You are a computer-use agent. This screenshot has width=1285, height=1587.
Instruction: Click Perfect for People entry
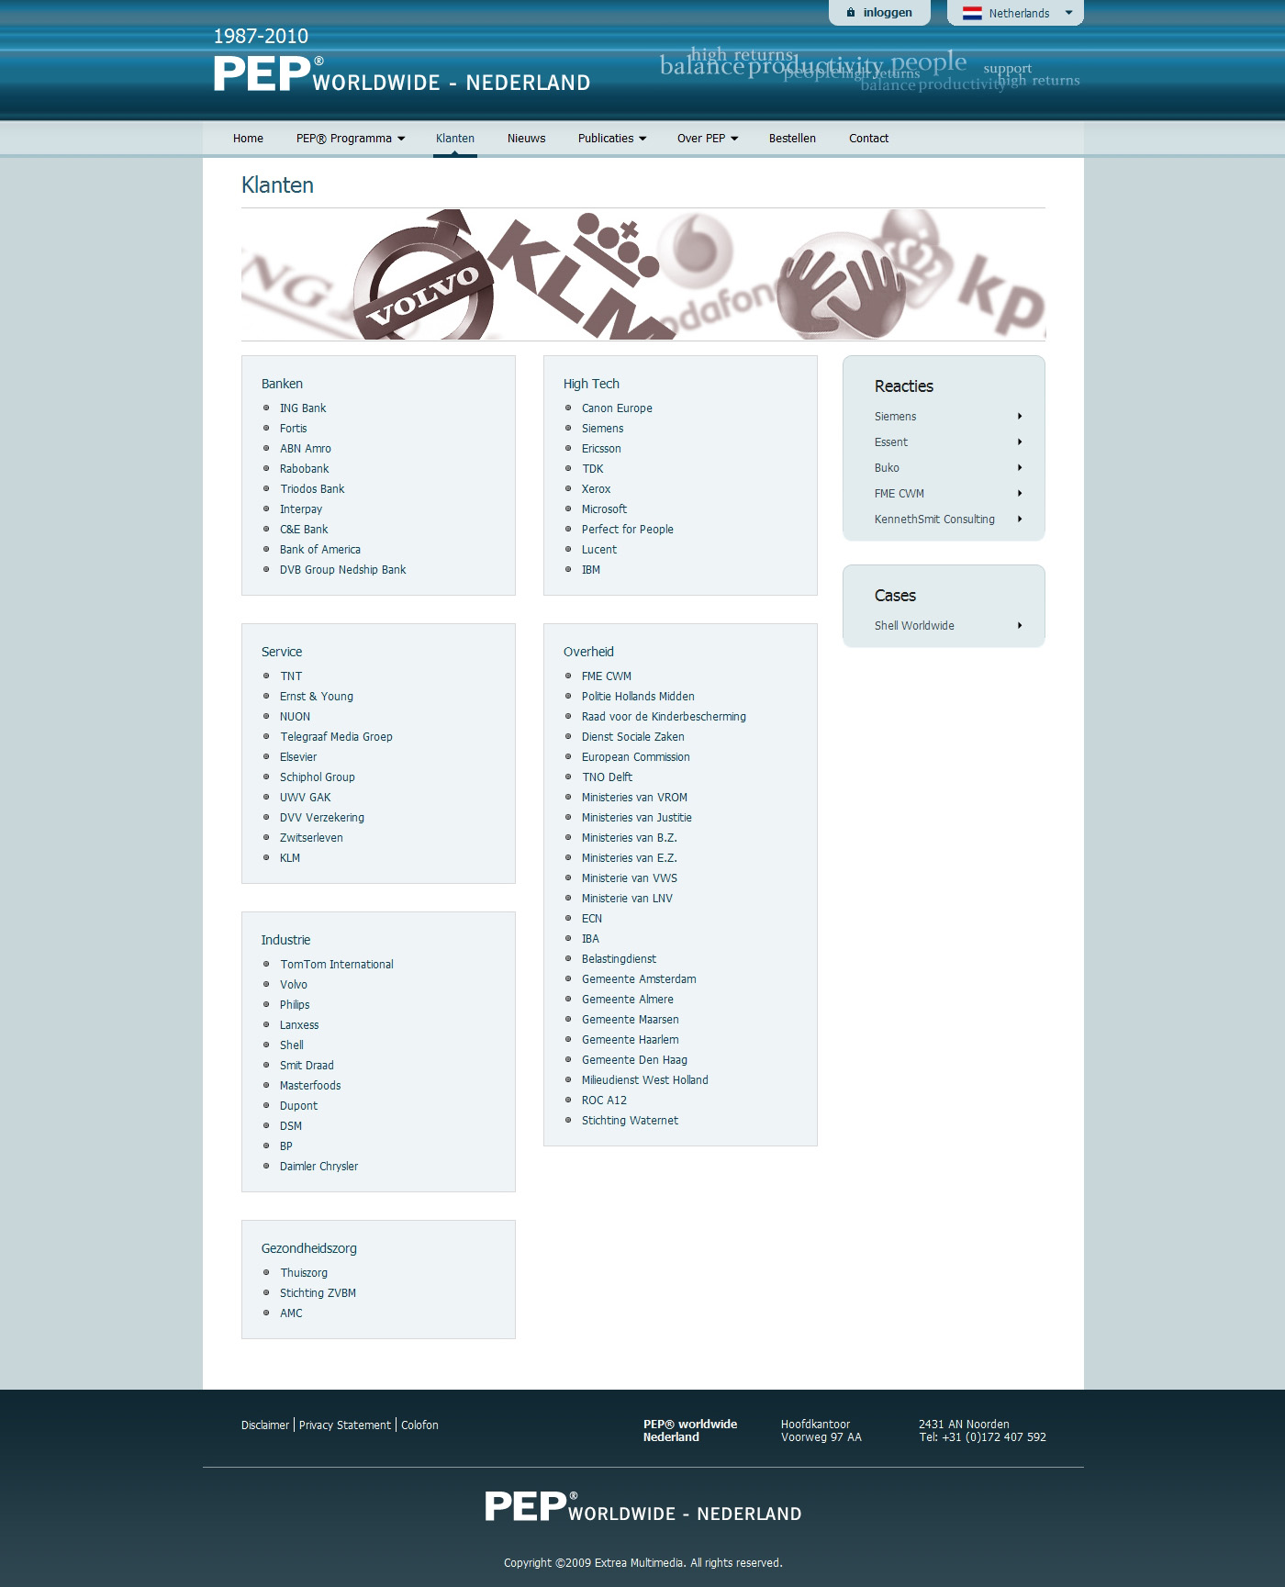click(x=627, y=530)
